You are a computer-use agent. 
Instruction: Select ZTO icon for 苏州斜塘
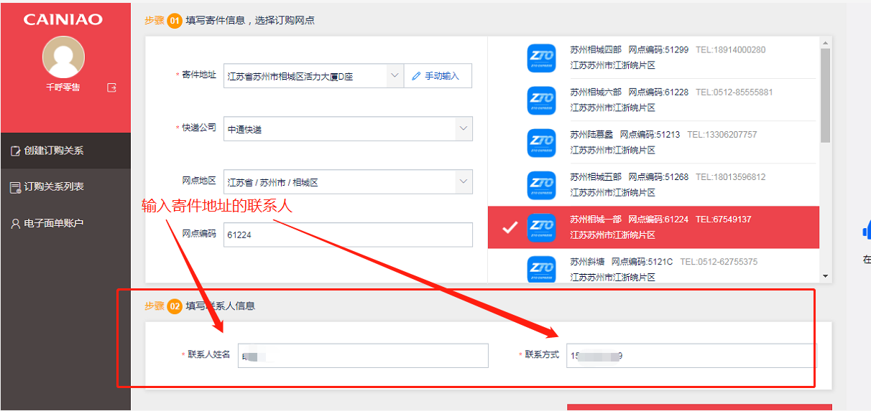tap(541, 268)
